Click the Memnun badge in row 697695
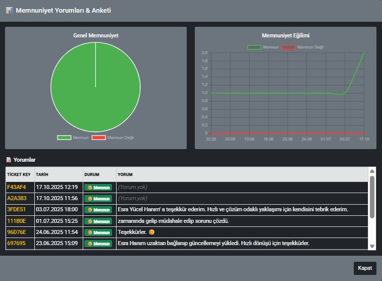Viewport: 382px width, 281px height. click(98, 244)
